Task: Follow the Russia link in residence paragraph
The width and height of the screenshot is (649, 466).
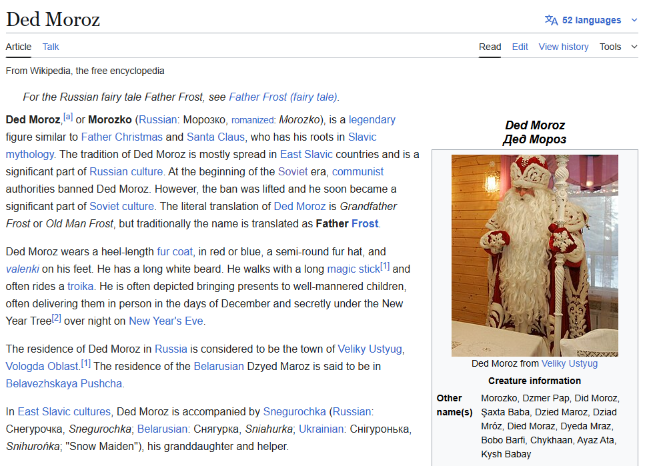Action: pos(171,349)
